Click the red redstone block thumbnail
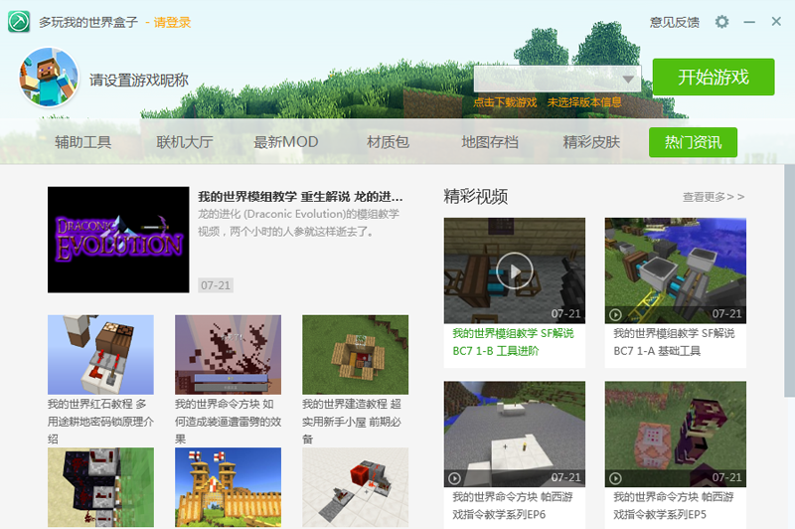Screen dimensions: 795x529 tap(355, 487)
